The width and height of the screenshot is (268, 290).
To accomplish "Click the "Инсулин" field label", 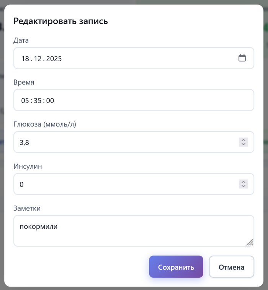I will click(x=28, y=166).
